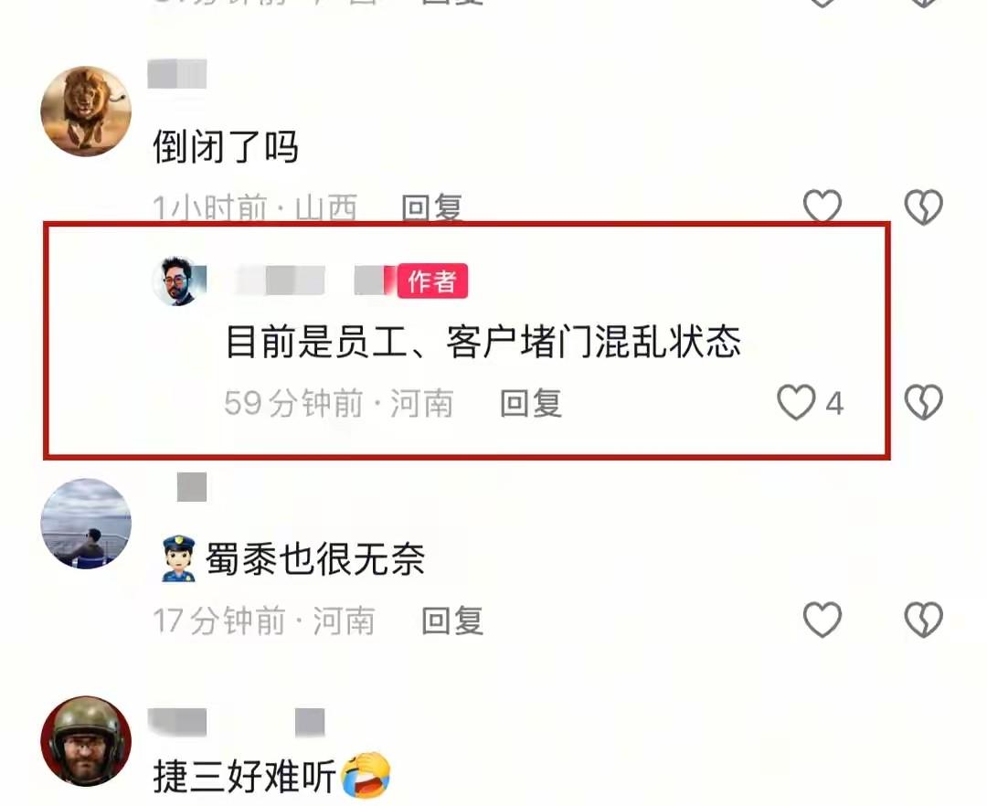Dislike the comment '蜀黍也很无奈'
This screenshot has width=987, height=806.
(x=923, y=620)
